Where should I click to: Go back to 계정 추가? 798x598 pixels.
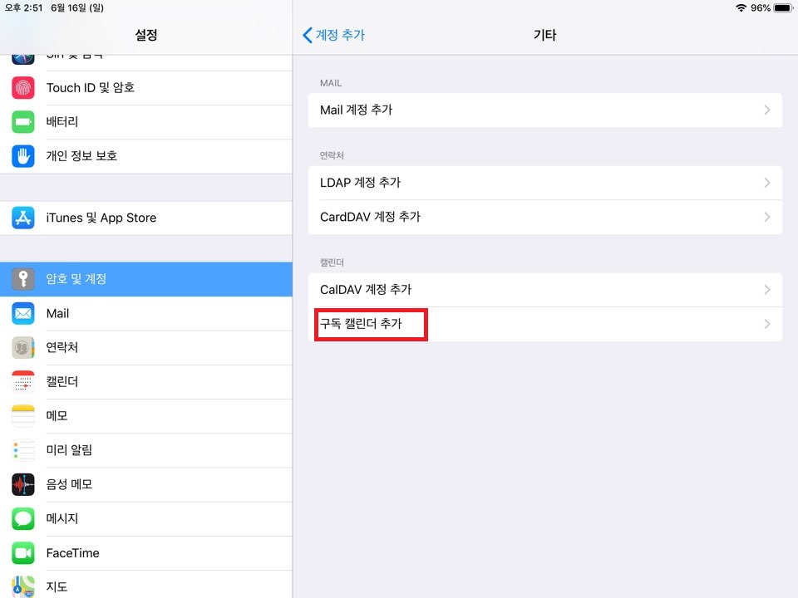[334, 35]
